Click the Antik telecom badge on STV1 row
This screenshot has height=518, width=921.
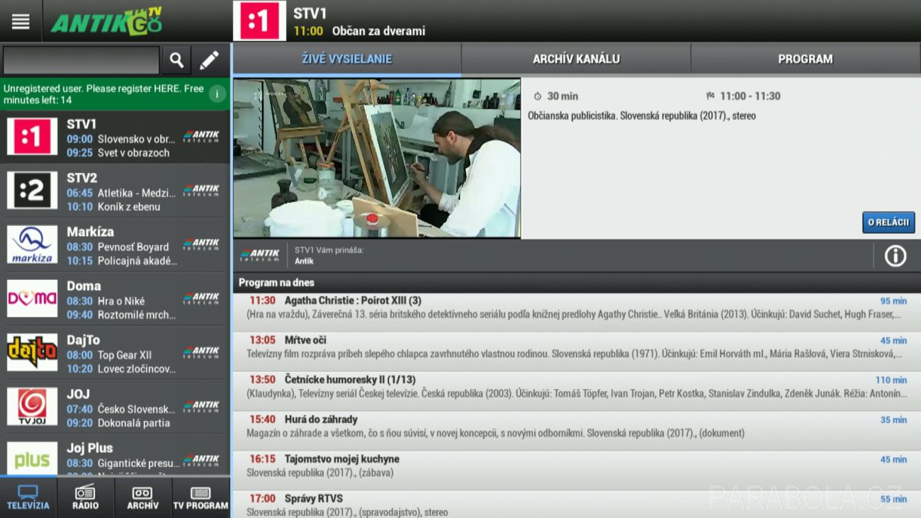point(201,137)
